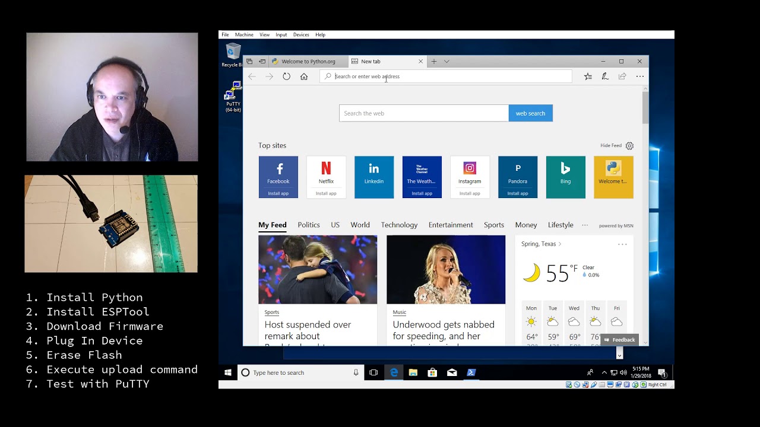Viewport: 760px width, 427px height.
Task: Select the US feed tab
Action: [335, 225]
